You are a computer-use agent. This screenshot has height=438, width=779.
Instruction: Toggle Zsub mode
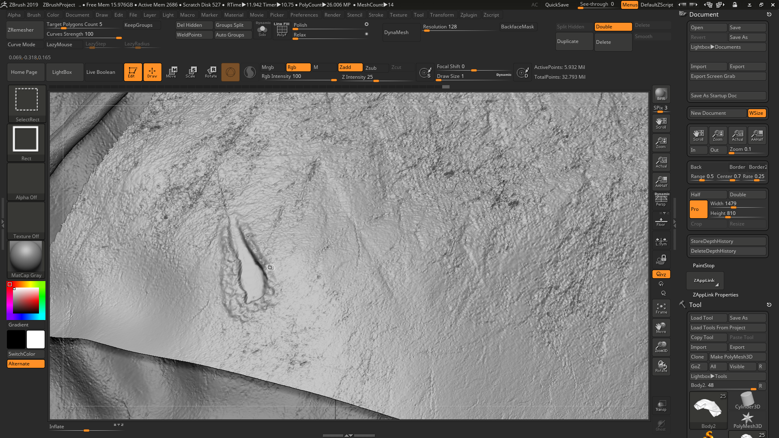pos(376,68)
